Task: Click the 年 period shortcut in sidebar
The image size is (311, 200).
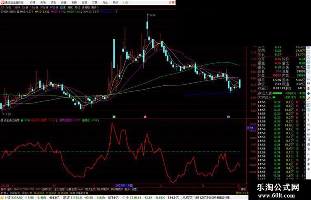Action: 308,169
